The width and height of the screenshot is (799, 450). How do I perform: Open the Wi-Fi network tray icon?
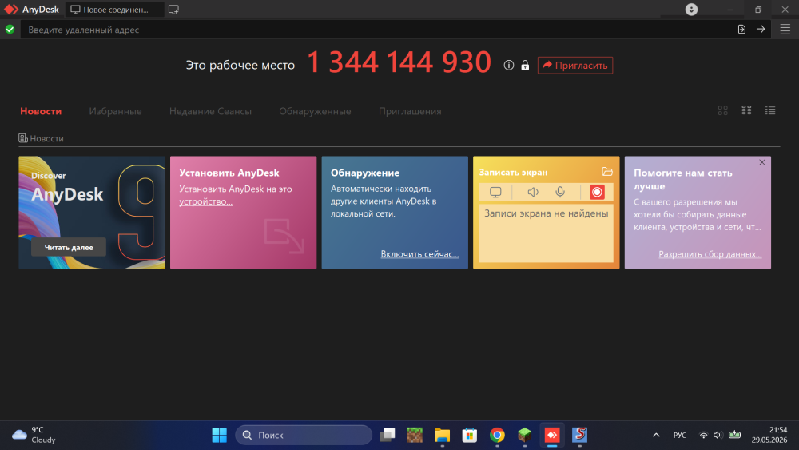[703, 436]
